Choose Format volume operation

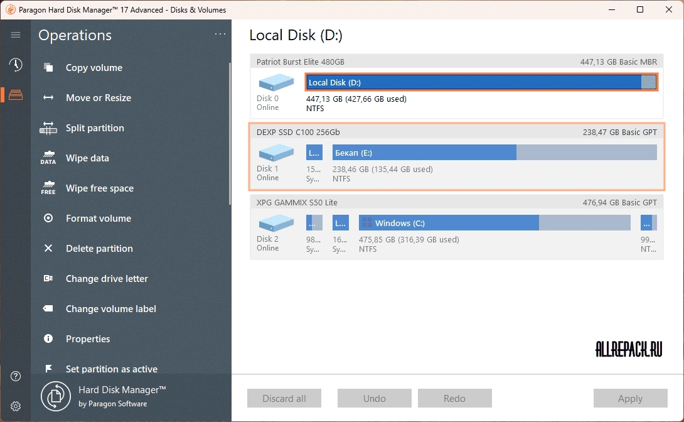[99, 218]
